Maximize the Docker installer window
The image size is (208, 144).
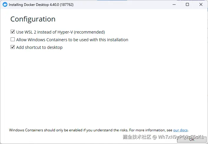(187, 4)
